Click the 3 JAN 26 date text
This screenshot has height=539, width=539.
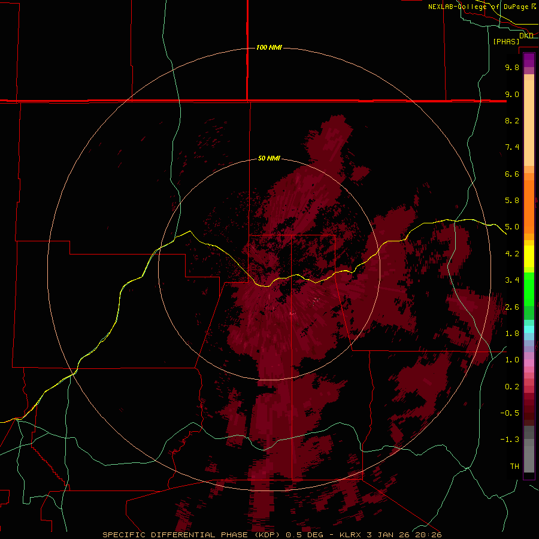tap(388, 535)
